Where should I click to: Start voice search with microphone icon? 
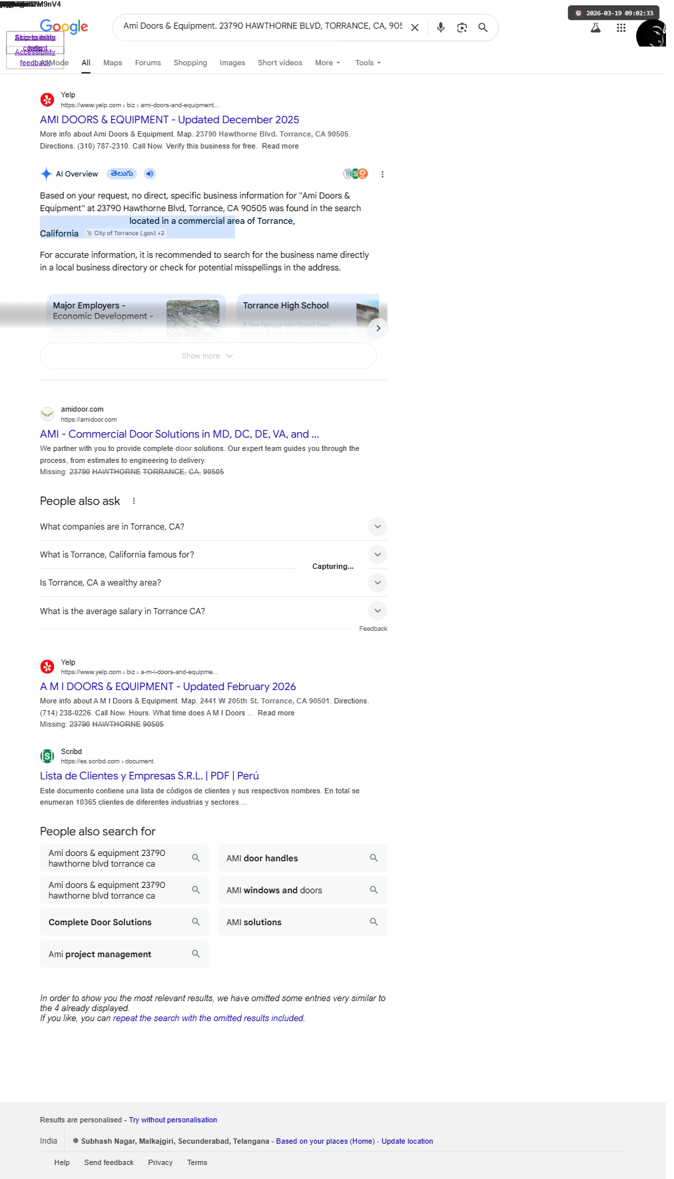click(440, 27)
